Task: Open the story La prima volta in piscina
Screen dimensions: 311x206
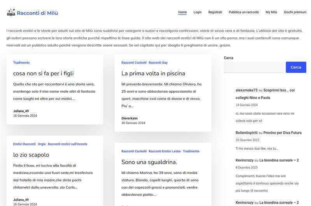Action: (153, 73)
